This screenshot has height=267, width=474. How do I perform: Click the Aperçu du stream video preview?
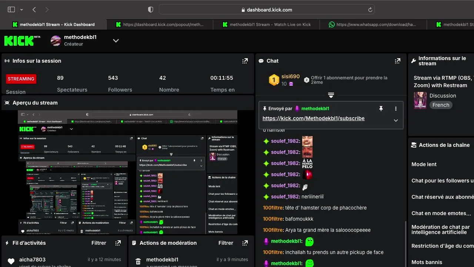(x=128, y=172)
